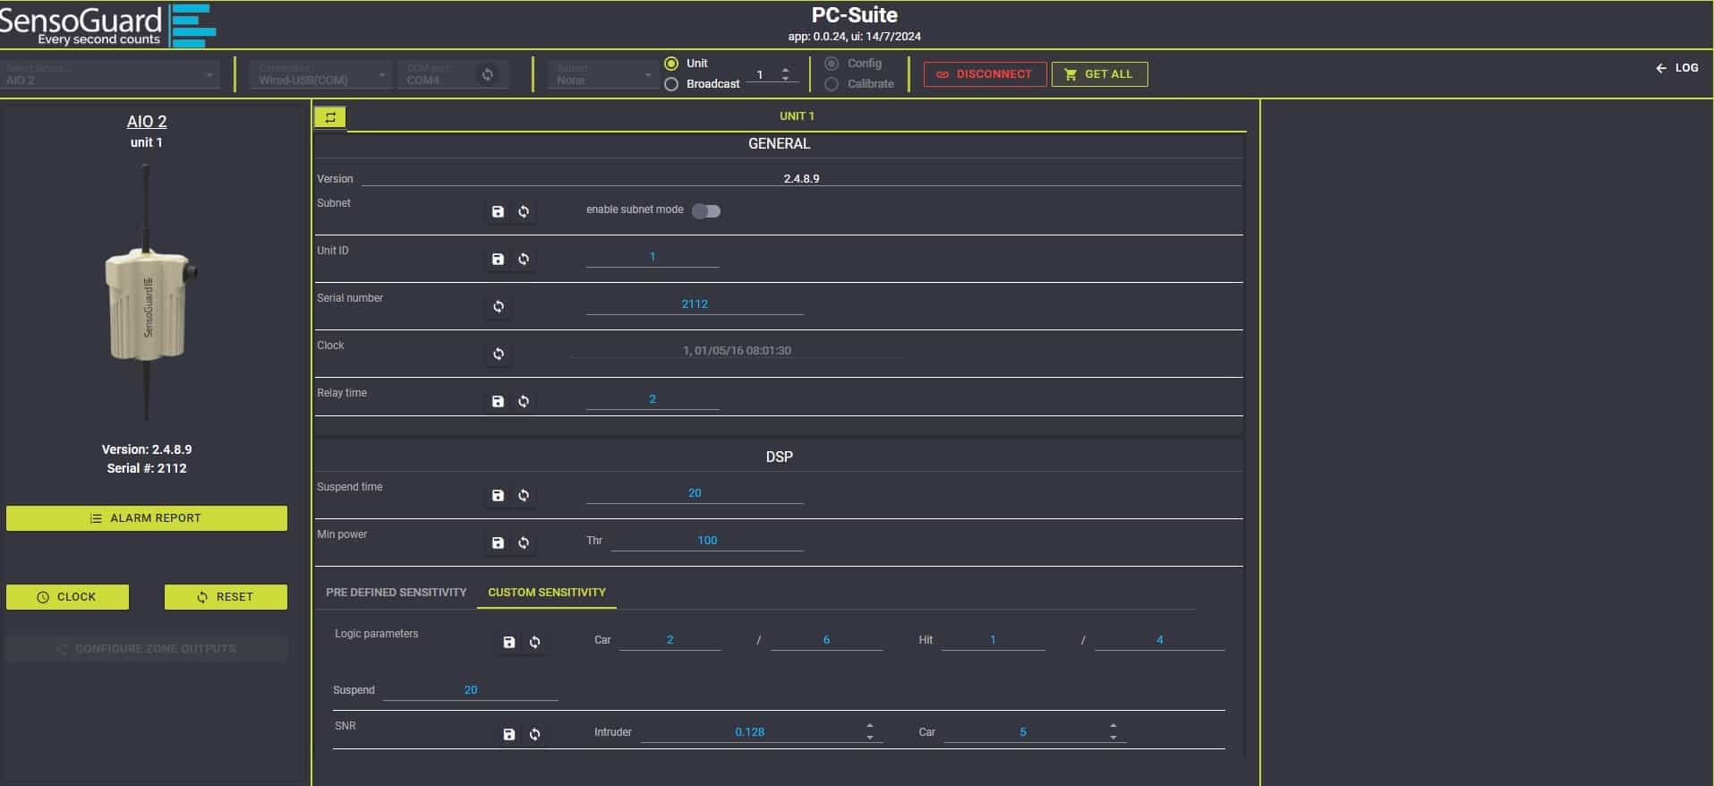Image resolution: width=1714 pixels, height=786 pixels.
Task: Save the Relay time setting
Action: click(498, 402)
